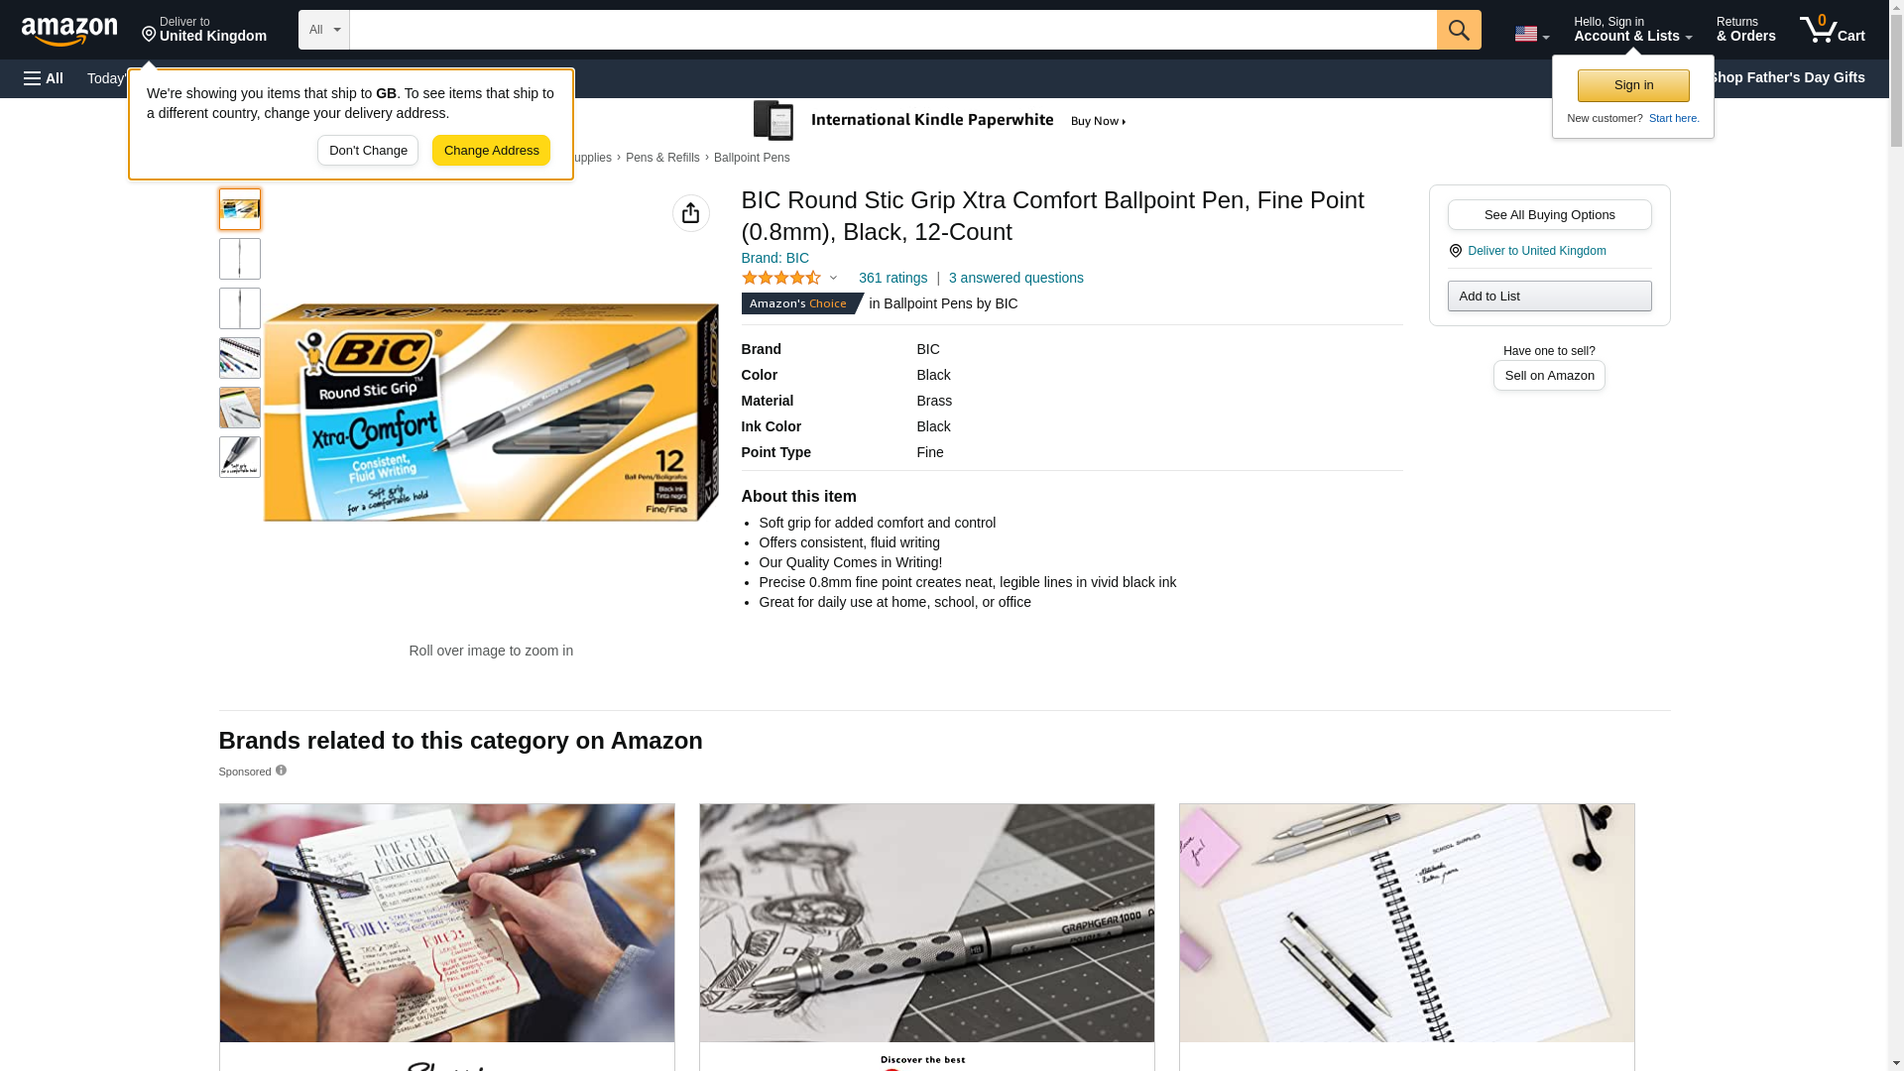The width and height of the screenshot is (1904, 1071).
Task: Click the share icon on product image
Action: click(x=691, y=213)
